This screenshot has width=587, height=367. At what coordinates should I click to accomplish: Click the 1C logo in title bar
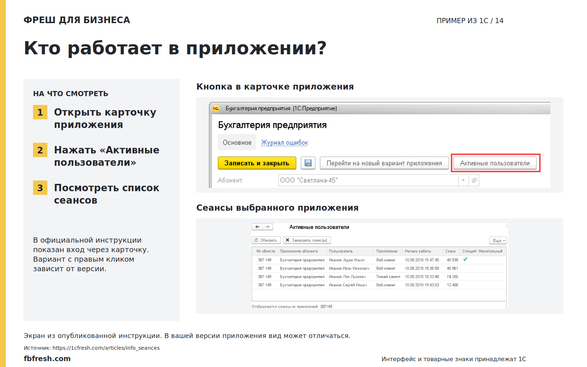pyautogui.click(x=216, y=108)
